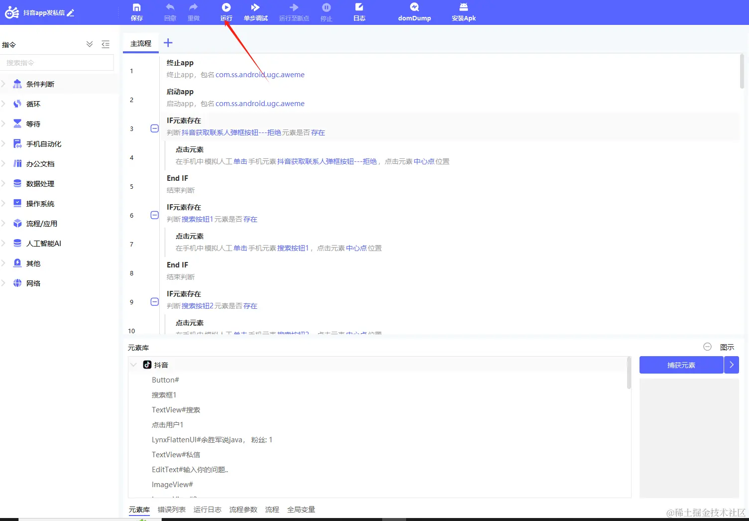The height and width of the screenshot is (521, 749).
Task: Switch to 流程参数 bottom tab
Action: [x=243, y=510]
